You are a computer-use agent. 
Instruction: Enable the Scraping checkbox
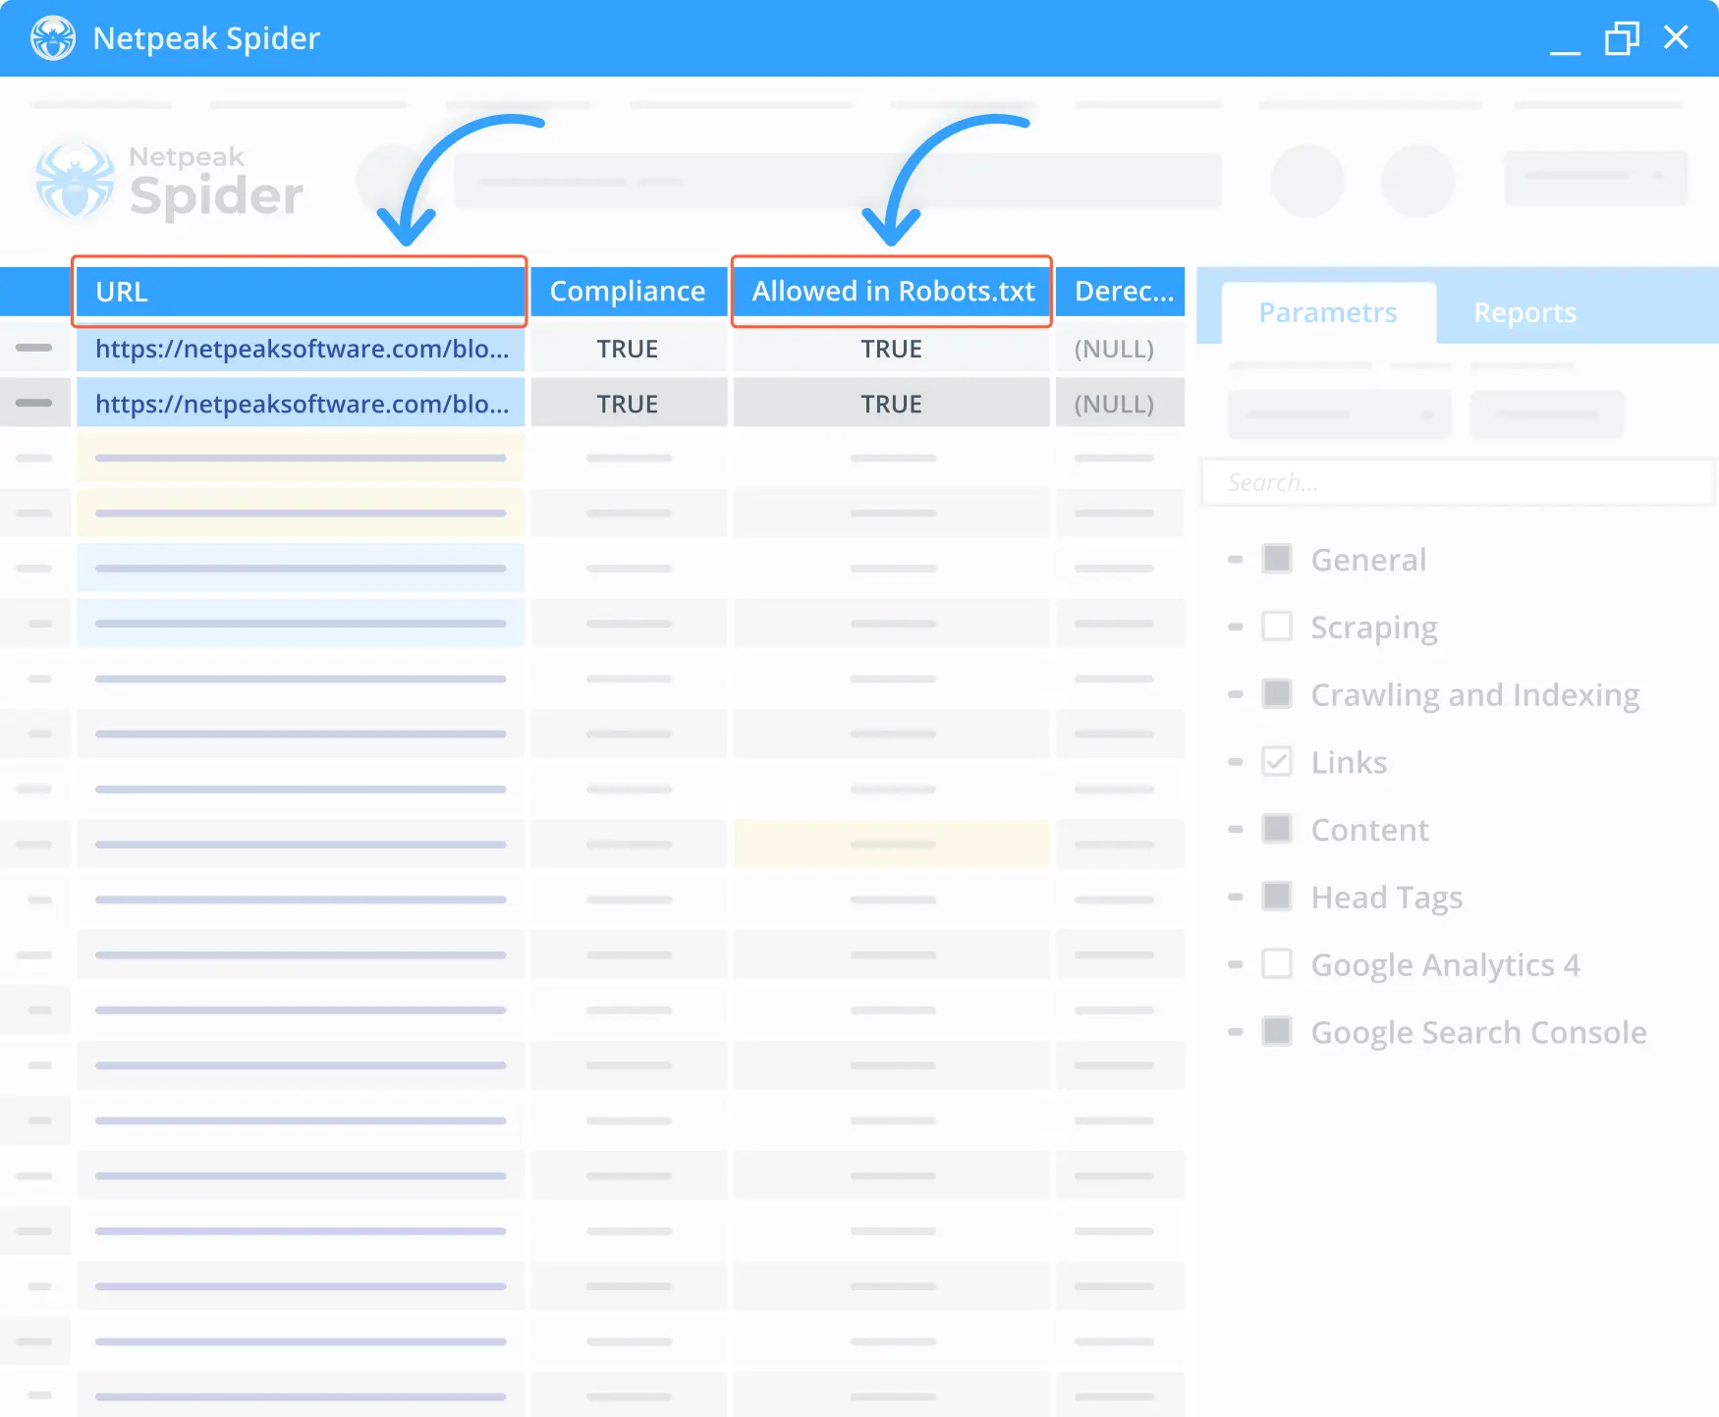[1277, 627]
